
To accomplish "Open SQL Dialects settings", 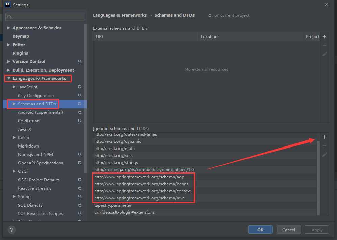I will pos(30,205).
